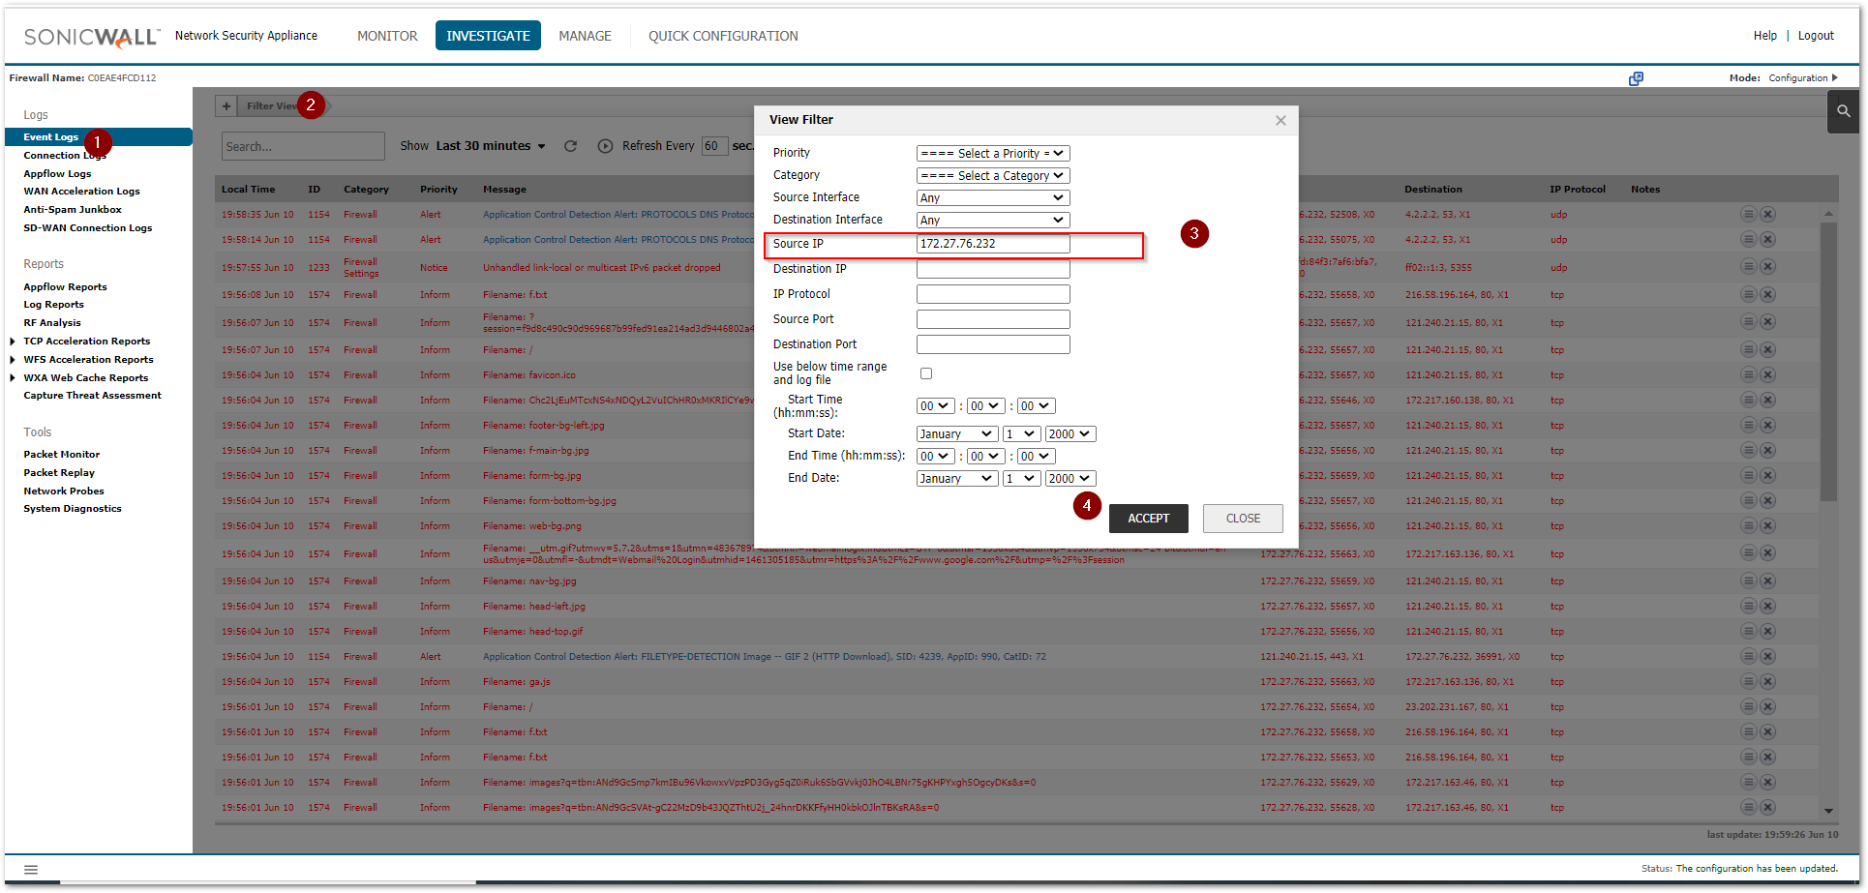Click the Destination IP input field
Screen dimensions: 1868x893
(x=993, y=269)
